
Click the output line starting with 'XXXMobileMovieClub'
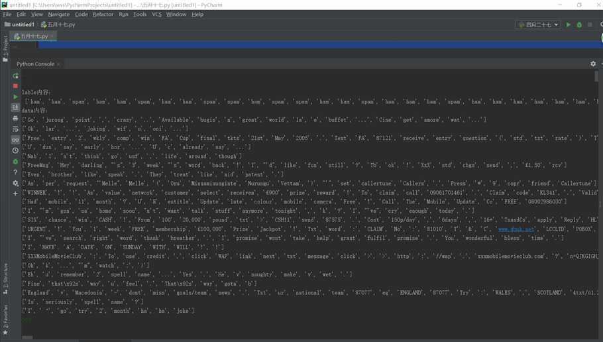coord(310,256)
